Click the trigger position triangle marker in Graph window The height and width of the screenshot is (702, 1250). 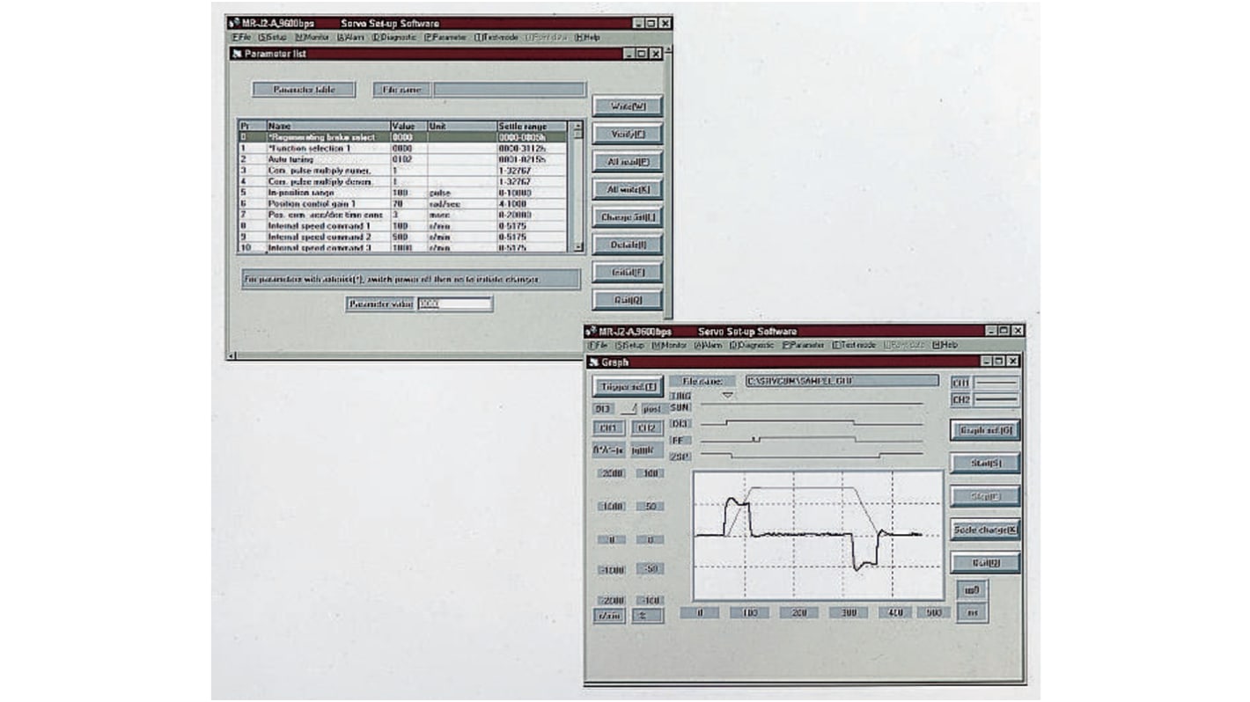(x=727, y=395)
